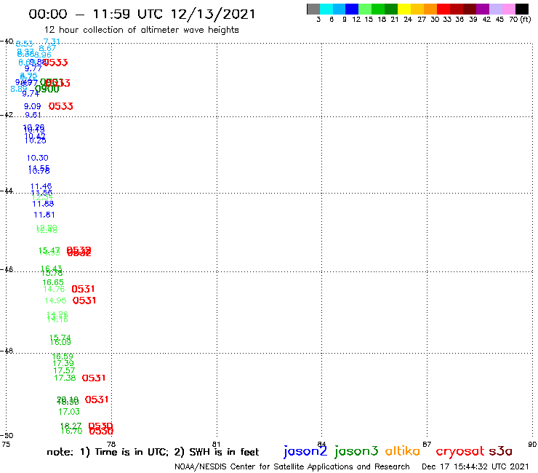Click the legend scale number "24"

click(x=408, y=19)
